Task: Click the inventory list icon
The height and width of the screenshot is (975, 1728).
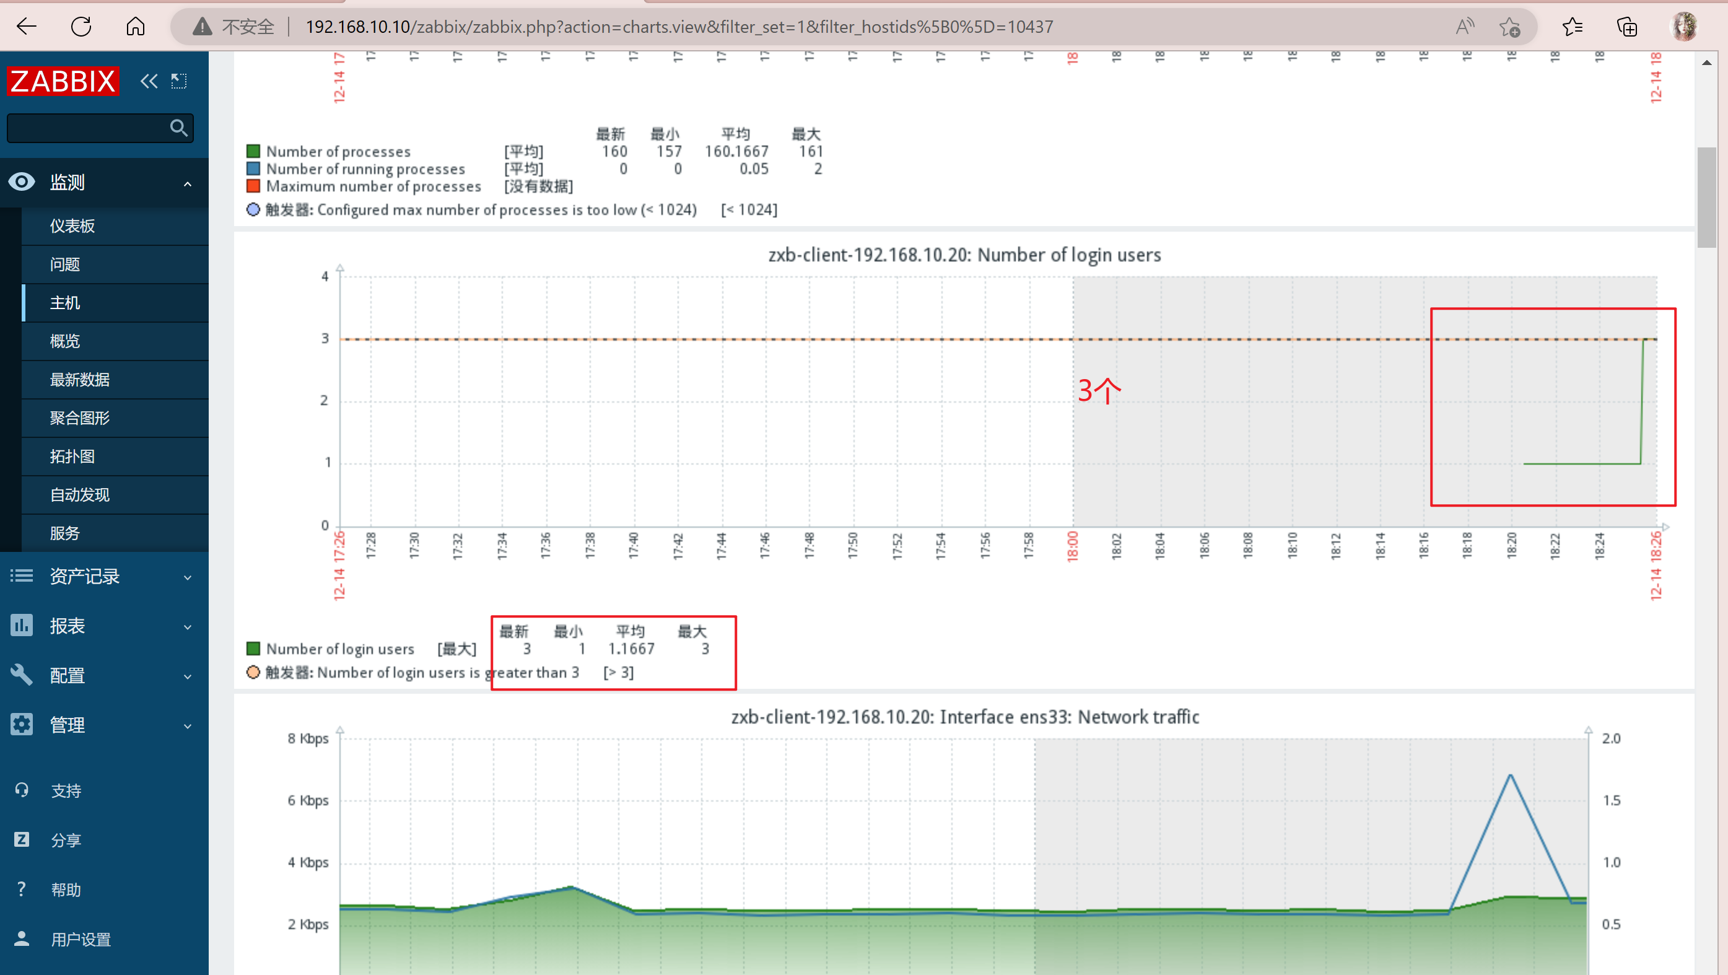Action: pyautogui.click(x=22, y=575)
